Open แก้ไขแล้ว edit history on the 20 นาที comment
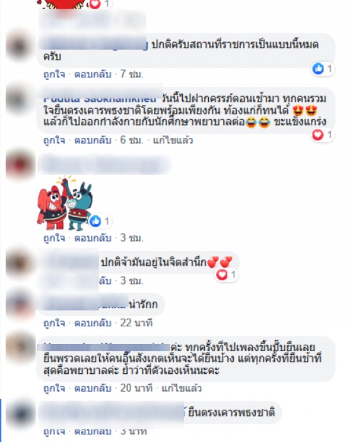The height and width of the screenshot is (442, 347). click(x=182, y=388)
